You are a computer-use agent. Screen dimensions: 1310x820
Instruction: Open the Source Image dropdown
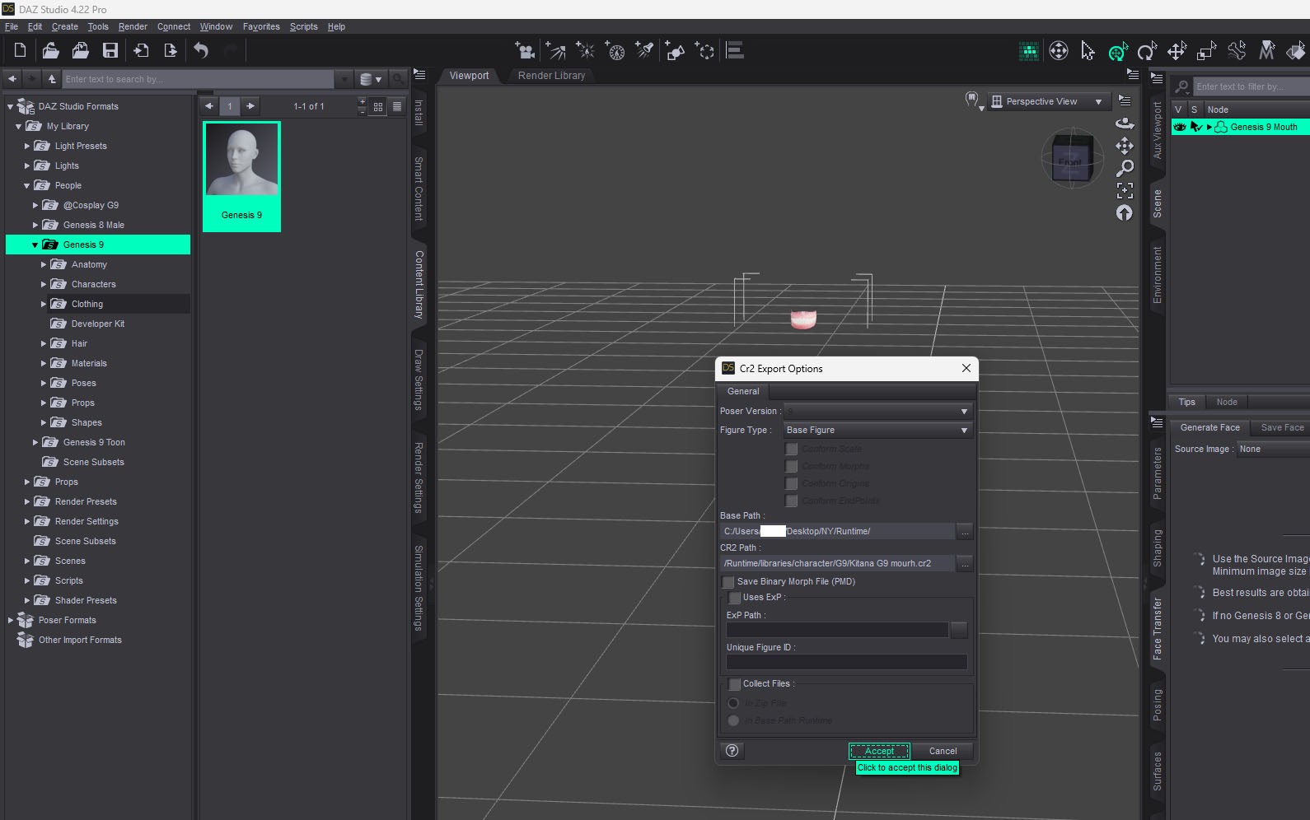coord(1273,449)
